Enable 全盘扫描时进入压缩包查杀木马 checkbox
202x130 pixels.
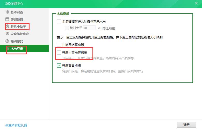pyautogui.click(x=59, y=21)
